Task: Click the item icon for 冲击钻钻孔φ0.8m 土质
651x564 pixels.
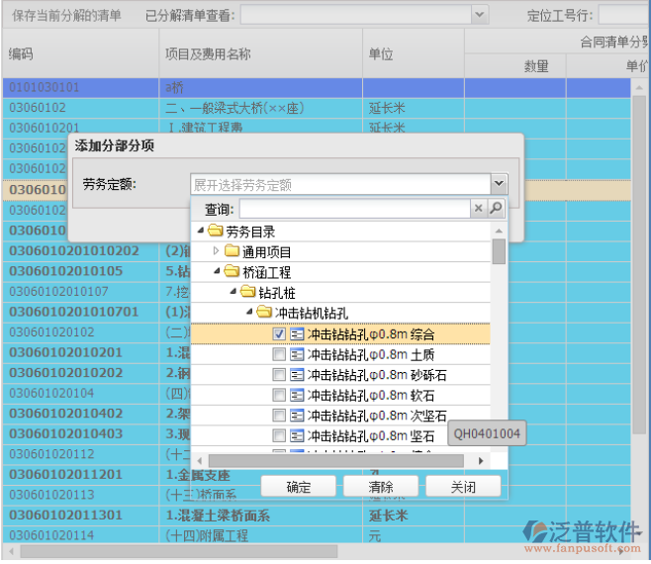Action: 297,354
